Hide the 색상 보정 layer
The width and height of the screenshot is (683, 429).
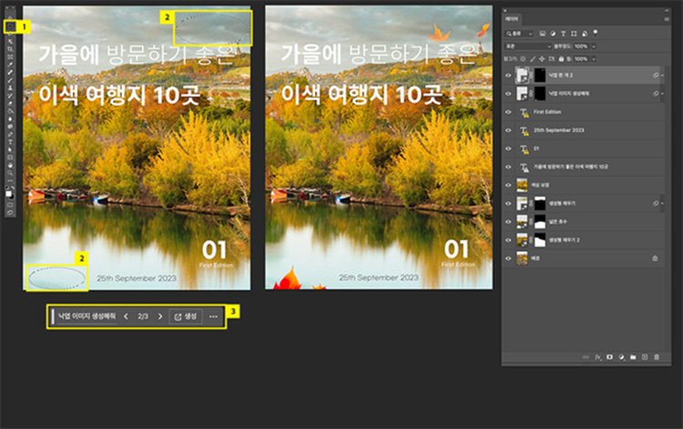point(508,185)
